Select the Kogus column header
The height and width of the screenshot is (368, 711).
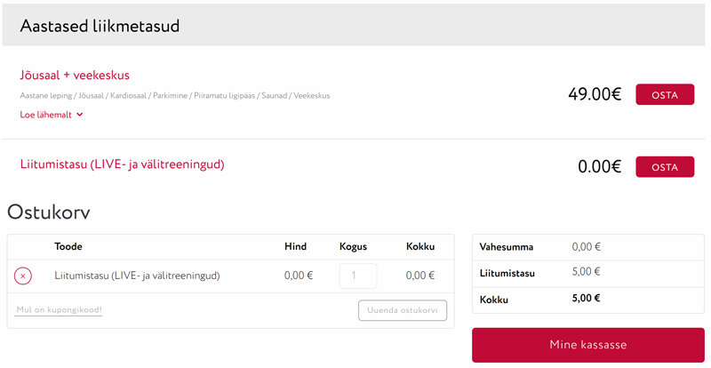tap(353, 247)
